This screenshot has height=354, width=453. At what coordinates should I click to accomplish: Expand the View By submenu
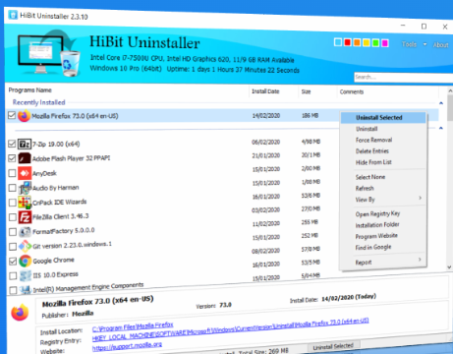click(420, 198)
